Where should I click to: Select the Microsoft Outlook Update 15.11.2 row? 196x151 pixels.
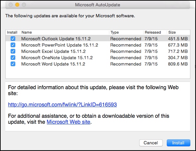98,39
